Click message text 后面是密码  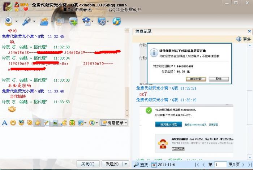click(x=20, y=86)
